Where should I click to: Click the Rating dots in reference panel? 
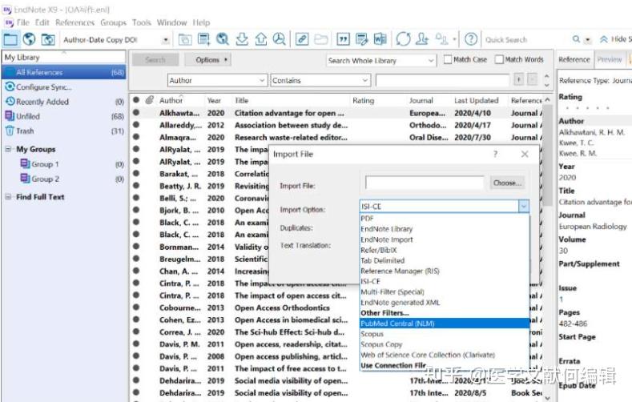(587, 108)
